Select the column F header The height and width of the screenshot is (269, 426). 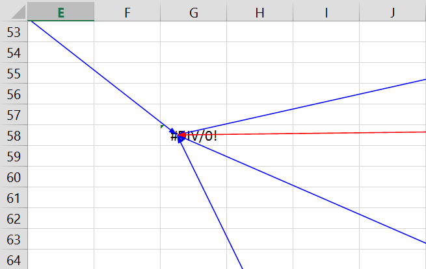[x=127, y=12]
